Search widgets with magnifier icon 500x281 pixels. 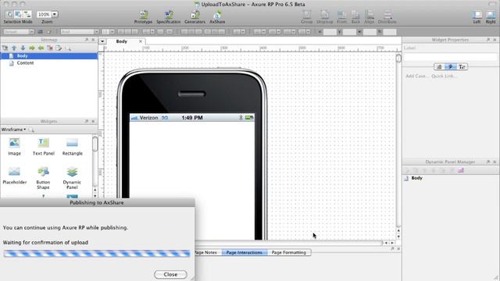[31, 130]
